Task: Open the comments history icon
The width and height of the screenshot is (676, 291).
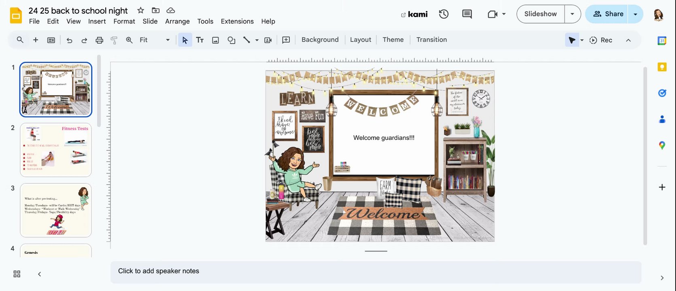Action: pos(467,14)
